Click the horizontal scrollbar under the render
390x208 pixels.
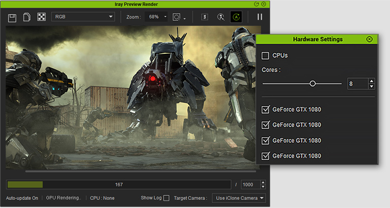[x=141, y=171]
